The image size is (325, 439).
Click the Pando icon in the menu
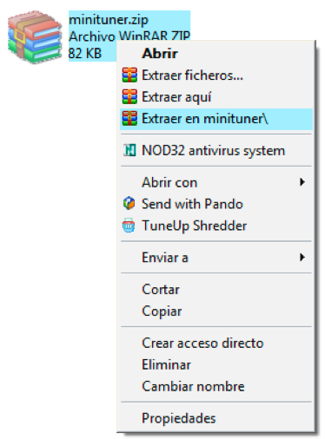pos(129,203)
